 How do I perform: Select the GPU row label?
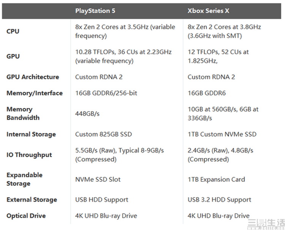coord(13,56)
